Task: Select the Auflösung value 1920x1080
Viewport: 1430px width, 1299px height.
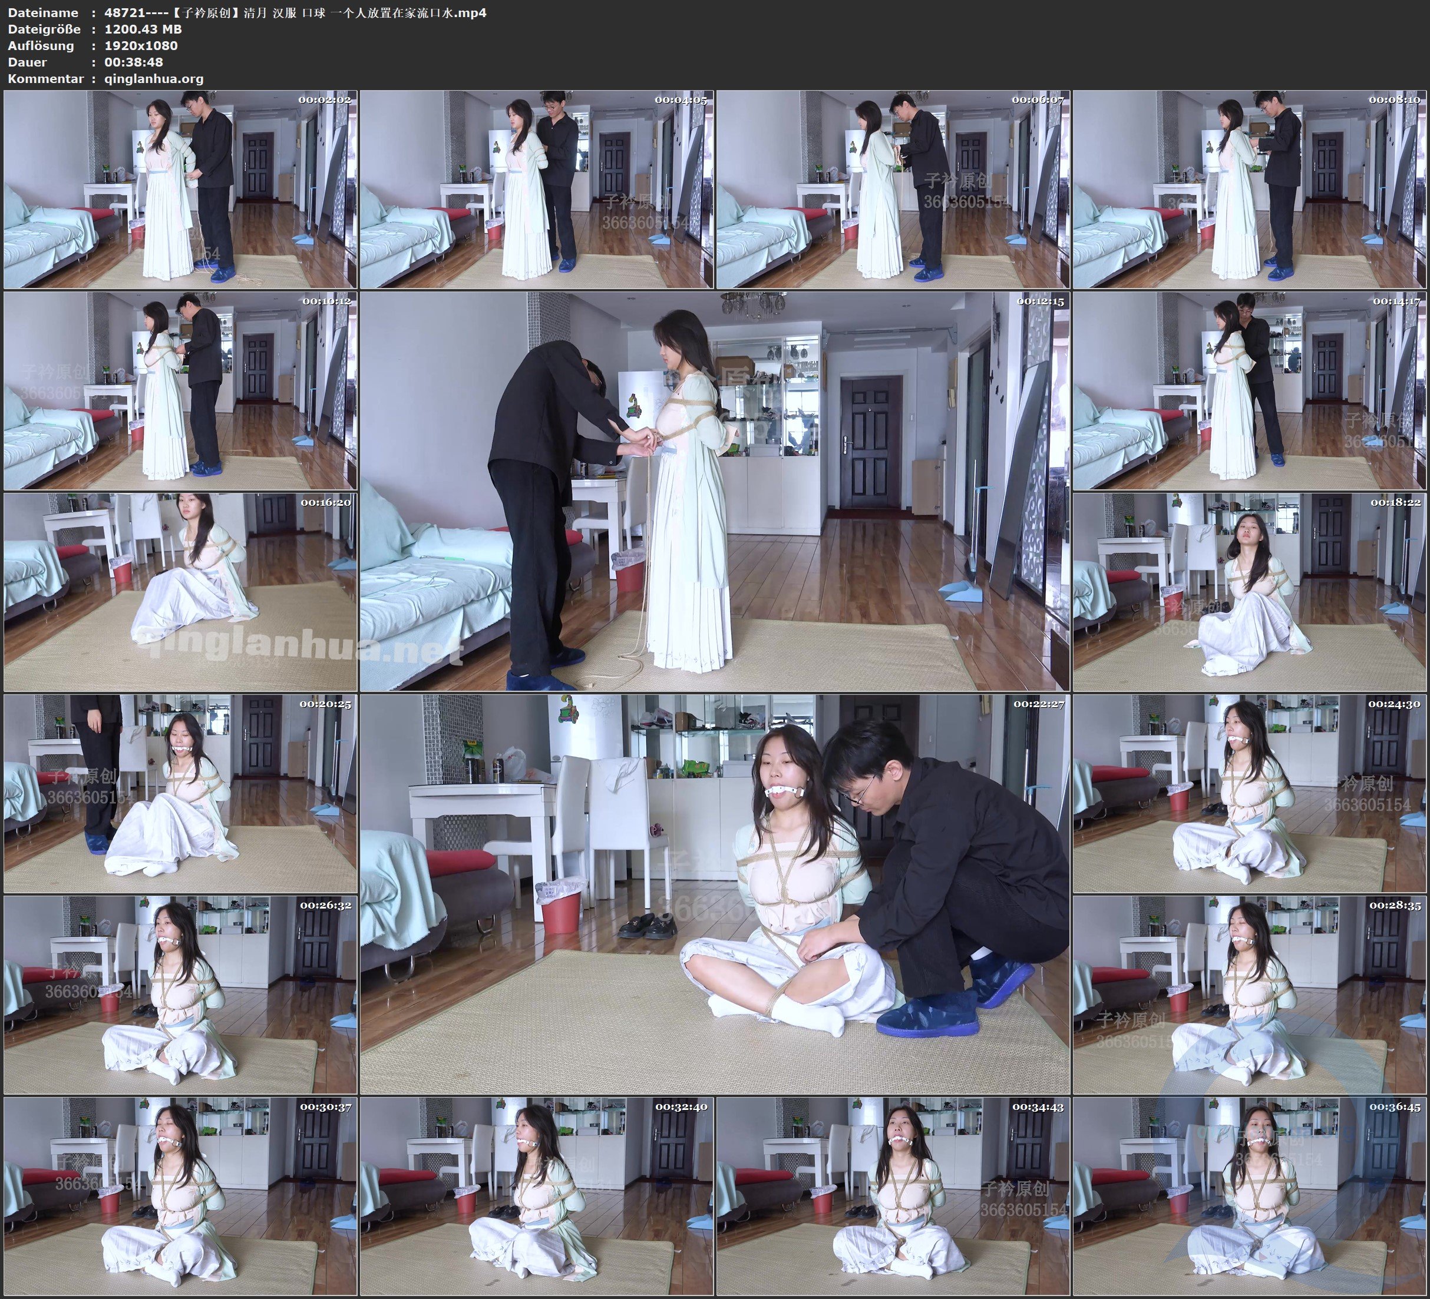Action: click(x=140, y=45)
